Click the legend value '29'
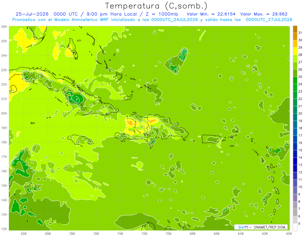This screenshot has height=237, width=307. pyautogui.click(x=300, y=47)
